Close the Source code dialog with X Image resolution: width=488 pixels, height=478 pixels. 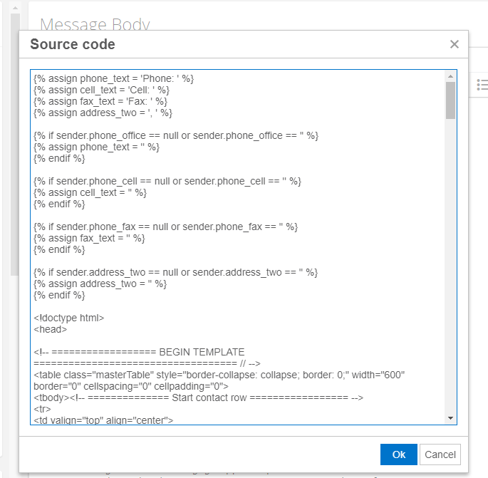[454, 44]
